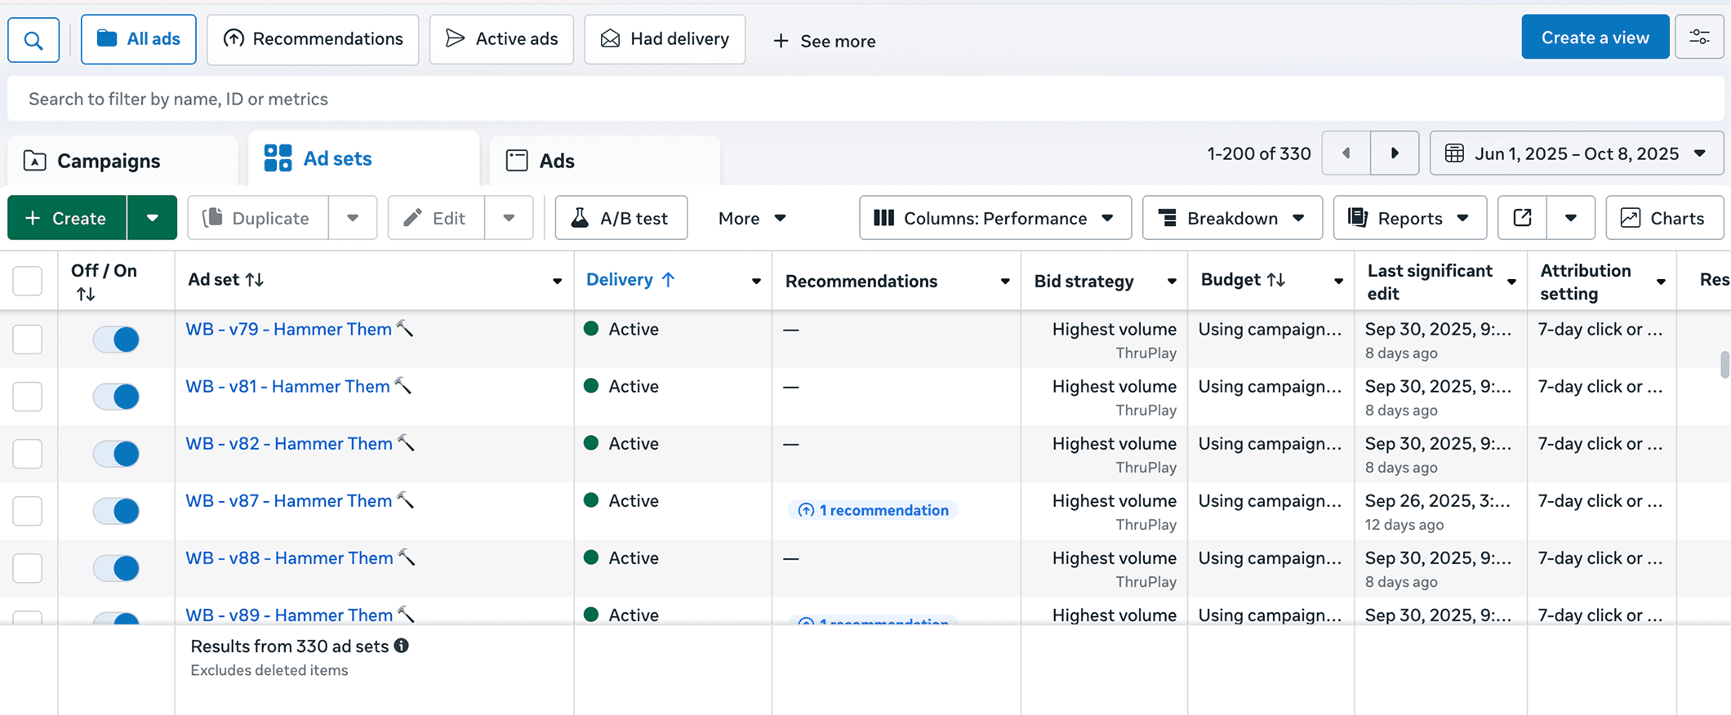Click the vertical scrollbar thumb
Image resolution: width=1731 pixels, height=715 pixels.
click(x=1724, y=365)
